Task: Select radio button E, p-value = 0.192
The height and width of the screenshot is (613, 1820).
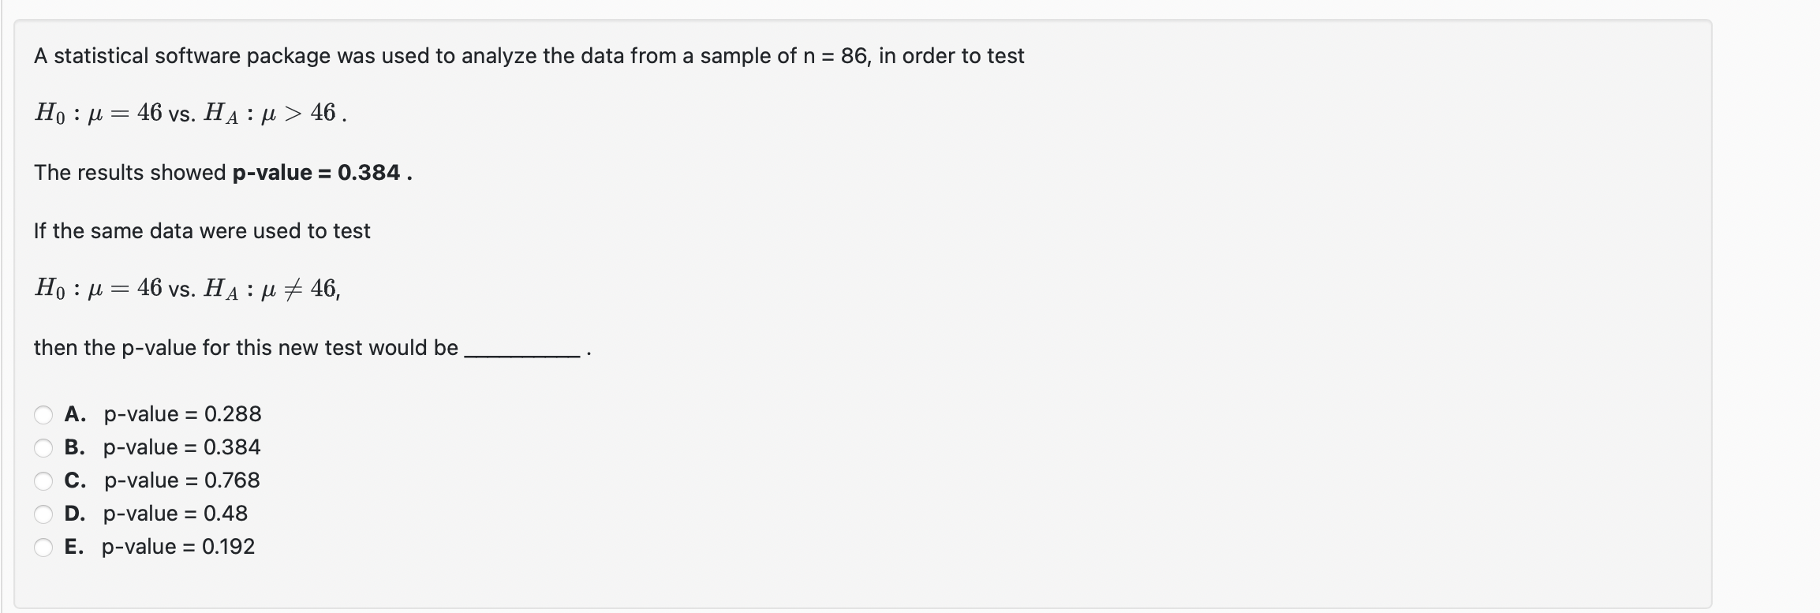Action: [43, 546]
